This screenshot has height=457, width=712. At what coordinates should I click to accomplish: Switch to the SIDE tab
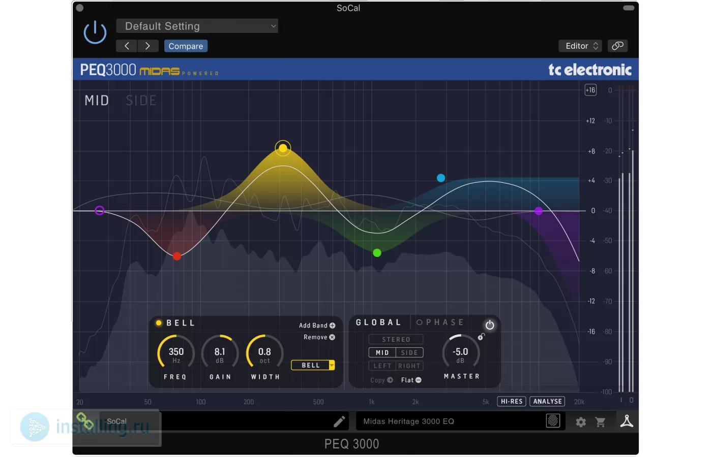coord(141,101)
